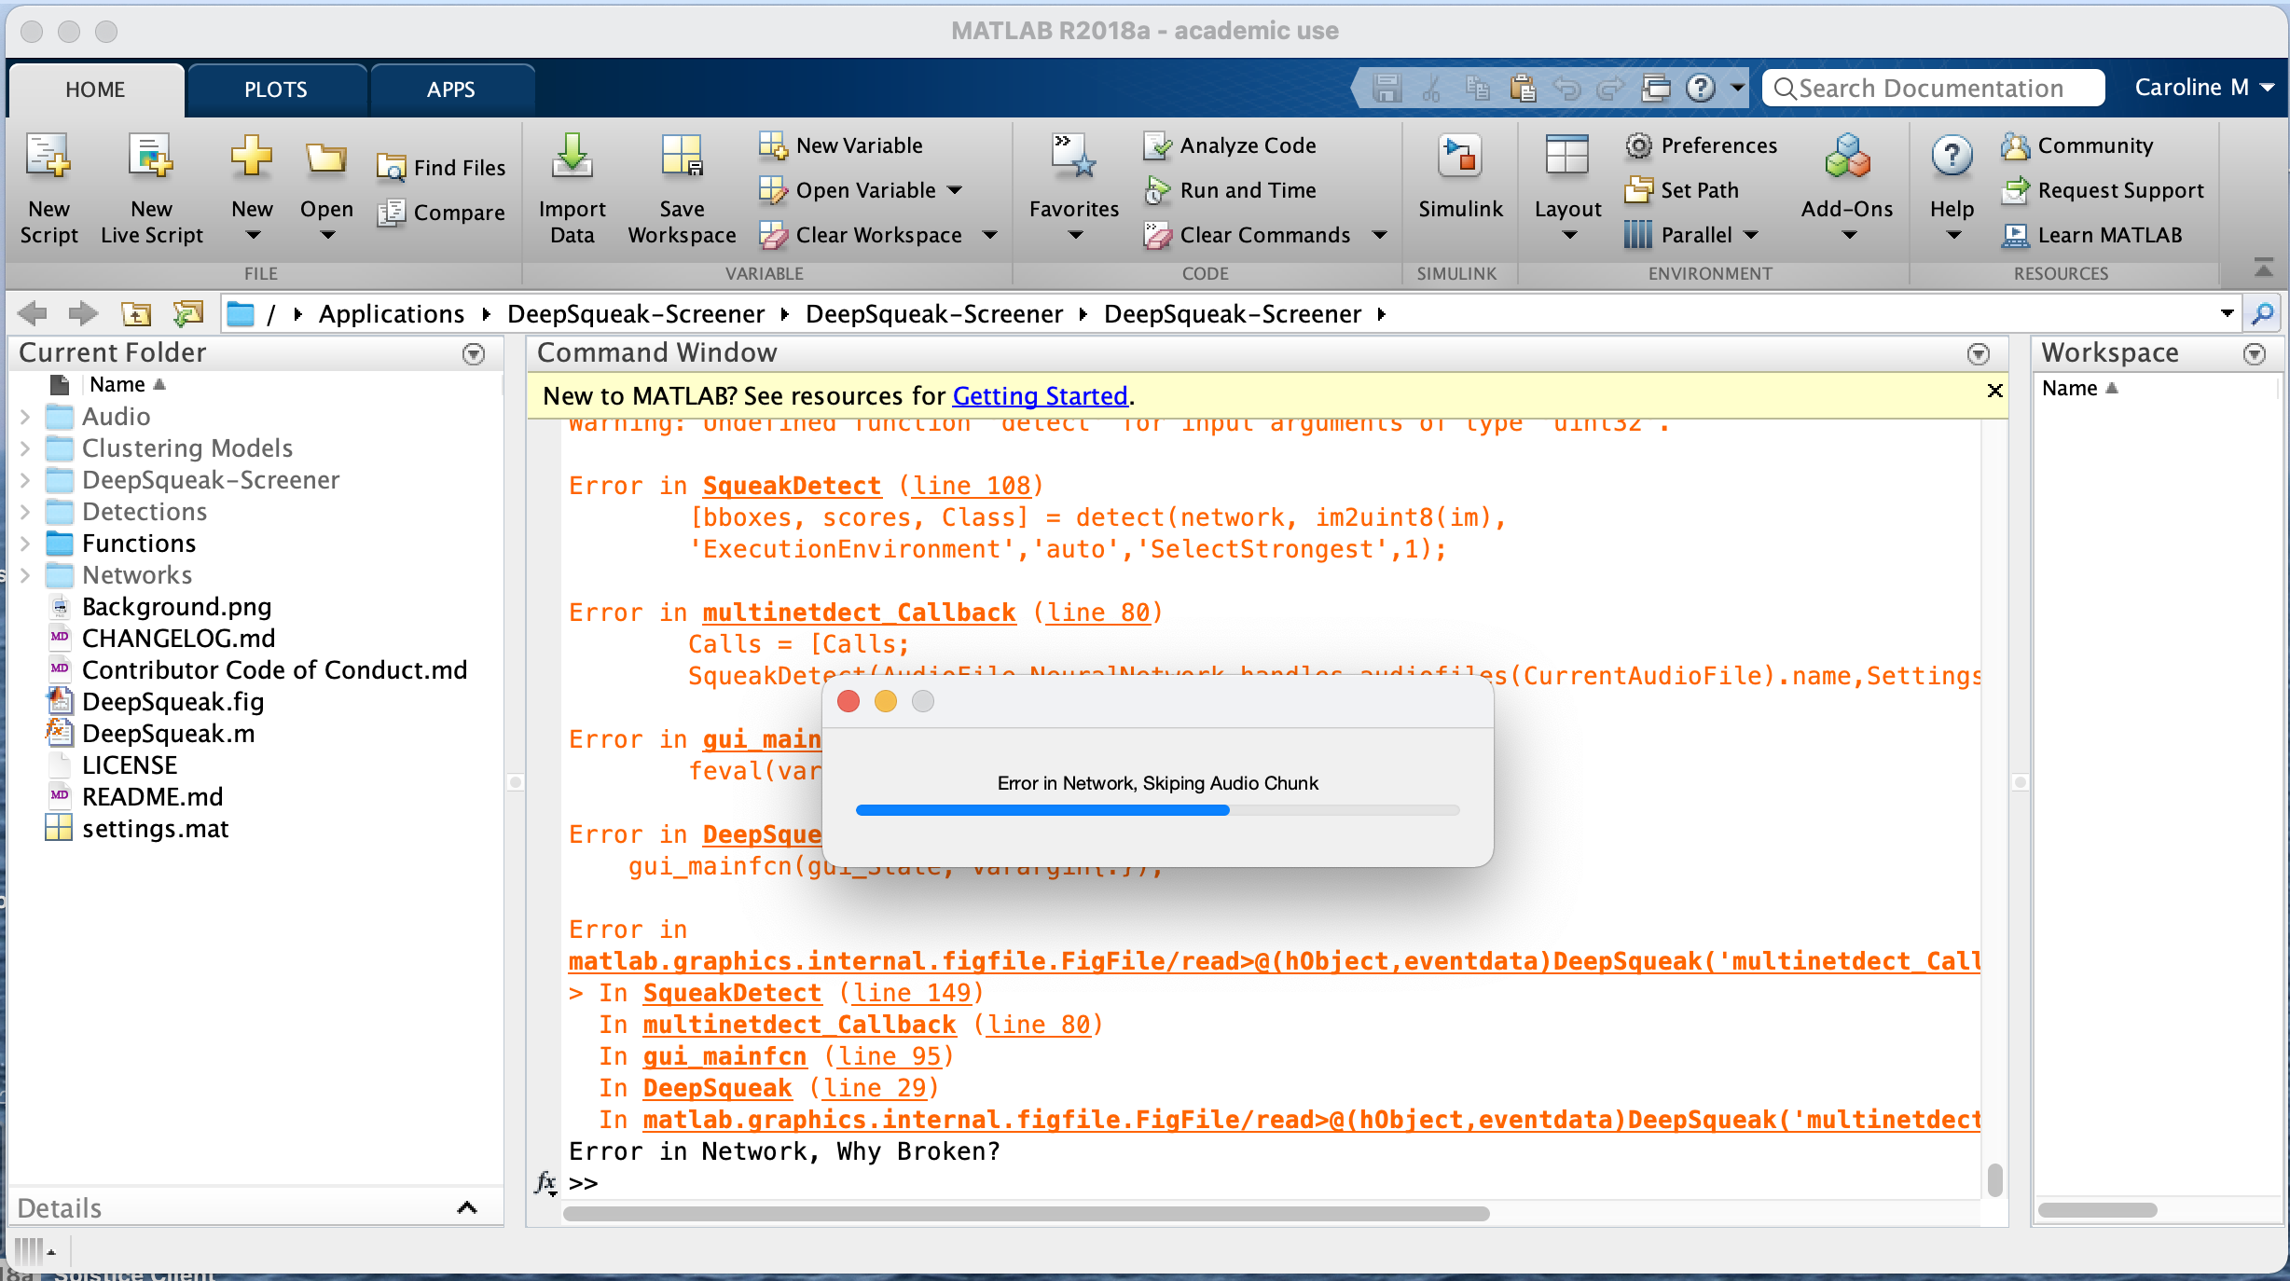2290x1281 pixels.
Task: Click the audio chunk progress bar
Action: click(1156, 810)
